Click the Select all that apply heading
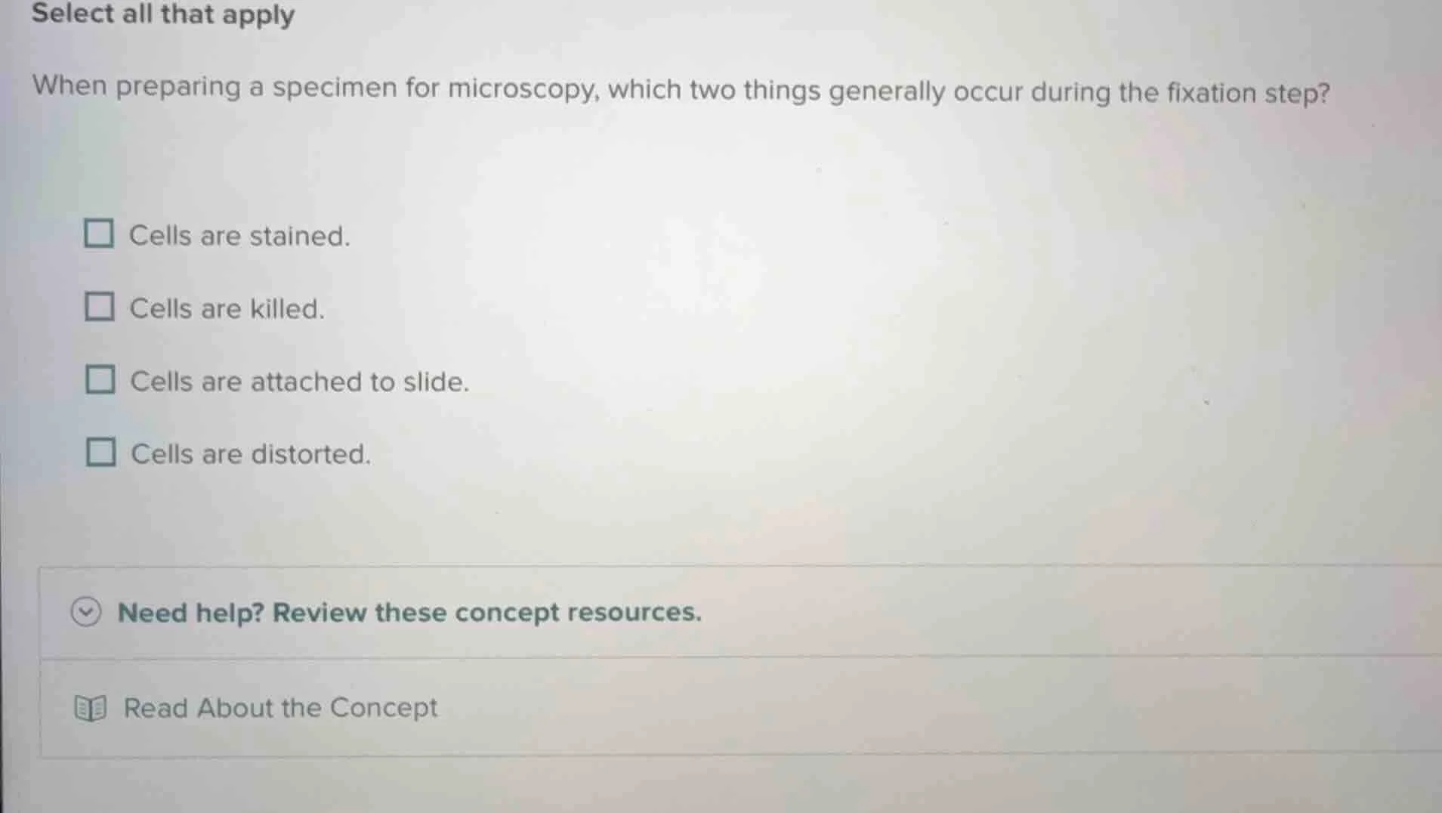This screenshot has width=1442, height=813. click(x=163, y=14)
